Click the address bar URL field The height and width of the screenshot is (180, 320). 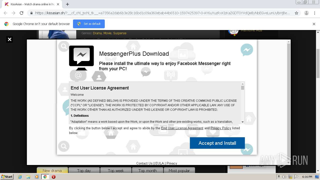[162, 13]
